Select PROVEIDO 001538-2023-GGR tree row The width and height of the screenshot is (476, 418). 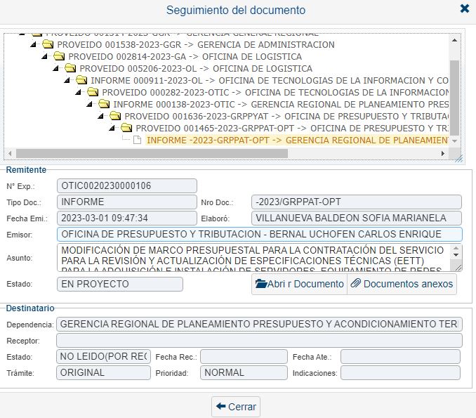pyautogui.click(x=196, y=45)
